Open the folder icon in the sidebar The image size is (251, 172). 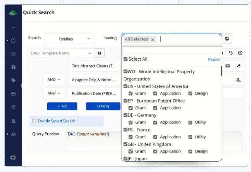click(14, 94)
